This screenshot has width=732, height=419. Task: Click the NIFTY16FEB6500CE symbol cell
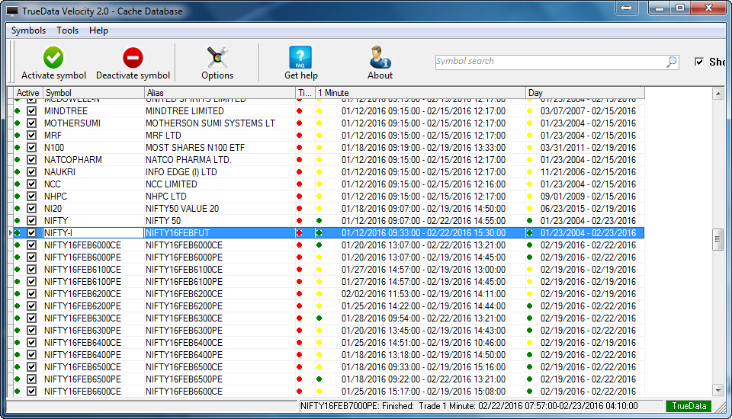[x=94, y=366]
